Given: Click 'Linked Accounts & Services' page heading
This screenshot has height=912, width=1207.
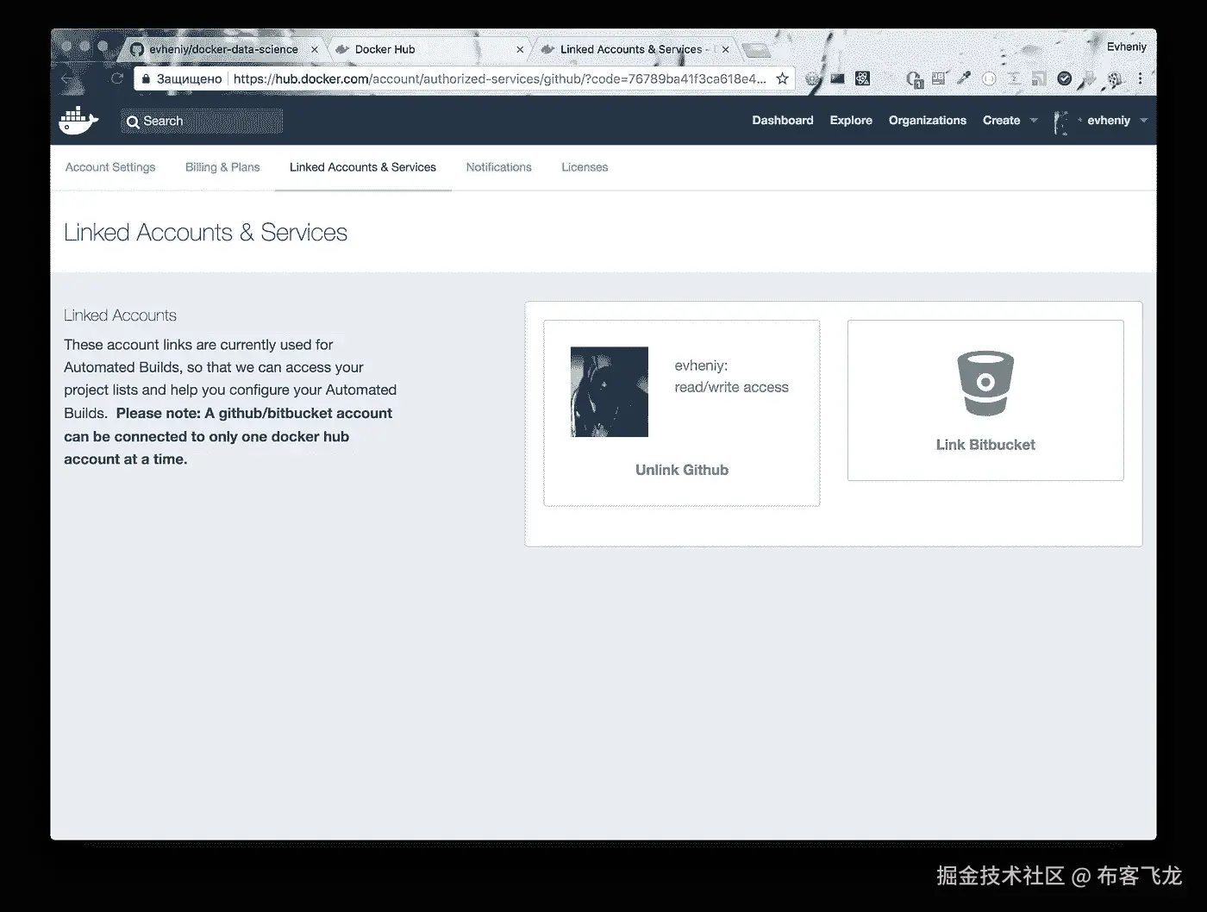Looking at the screenshot, I should pyautogui.click(x=205, y=233).
